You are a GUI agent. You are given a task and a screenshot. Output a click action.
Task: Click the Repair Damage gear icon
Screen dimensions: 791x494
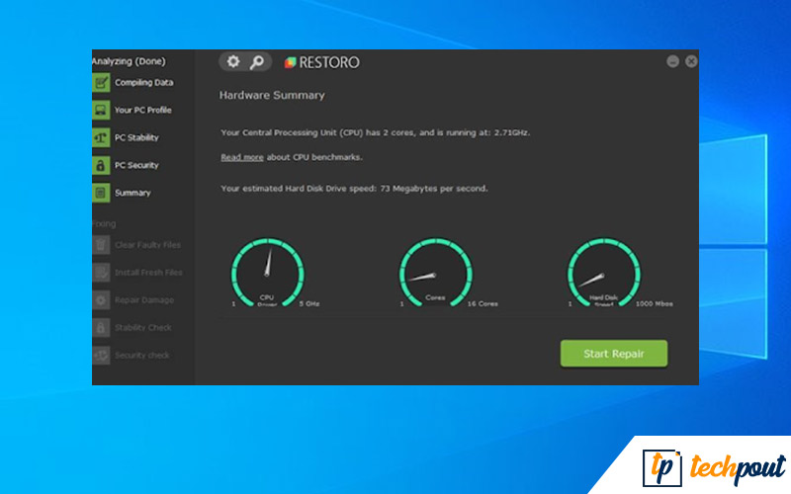pos(101,300)
